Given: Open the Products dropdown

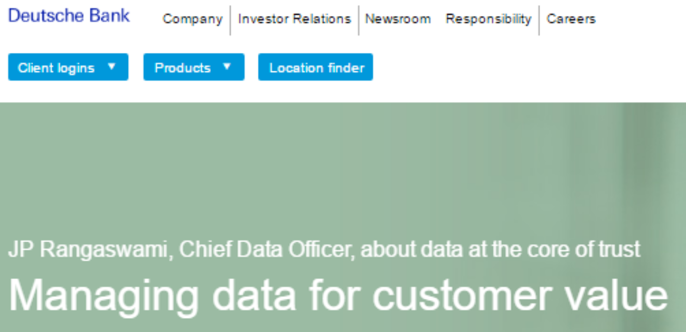Looking at the screenshot, I should coord(183,68).
